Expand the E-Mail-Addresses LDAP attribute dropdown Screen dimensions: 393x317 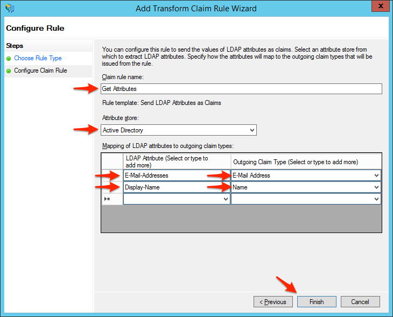[x=226, y=175]
